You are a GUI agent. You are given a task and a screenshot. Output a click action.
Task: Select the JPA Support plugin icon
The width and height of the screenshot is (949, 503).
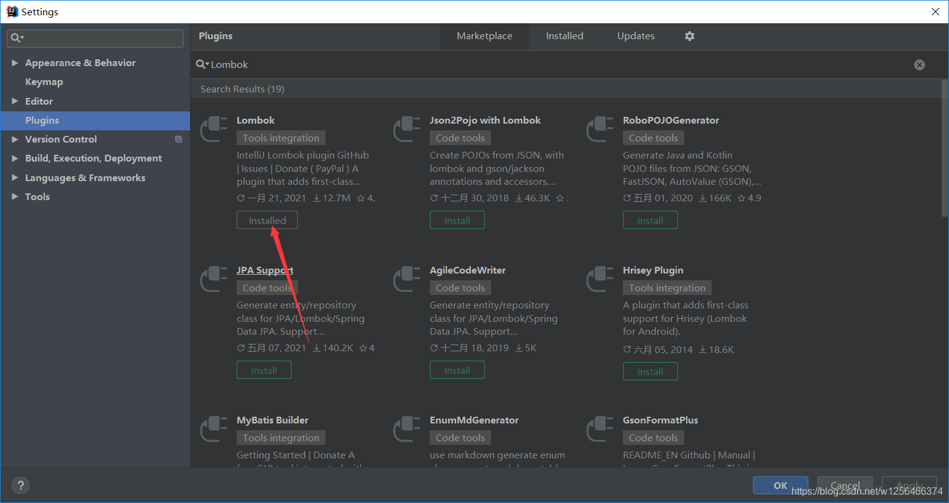pyautogui.click(x=214, y=278)
